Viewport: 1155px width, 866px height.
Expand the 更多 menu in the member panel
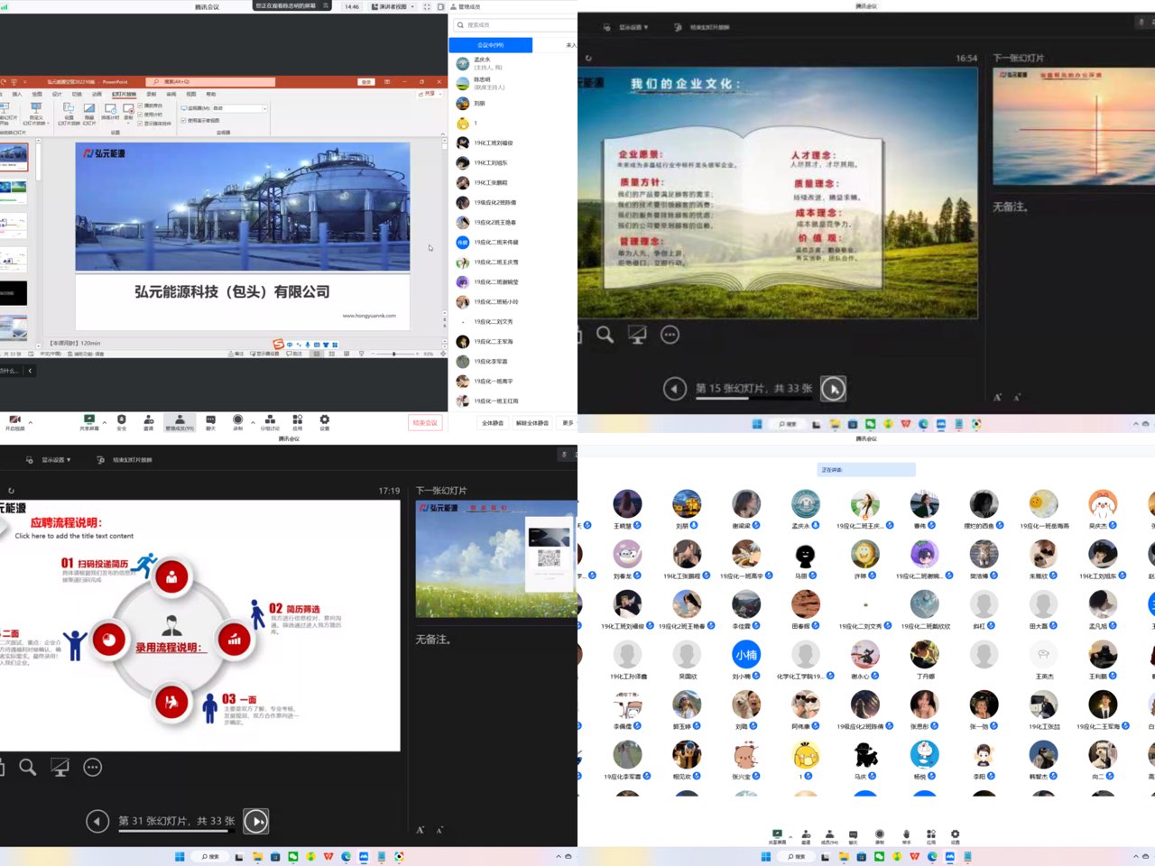568,422
